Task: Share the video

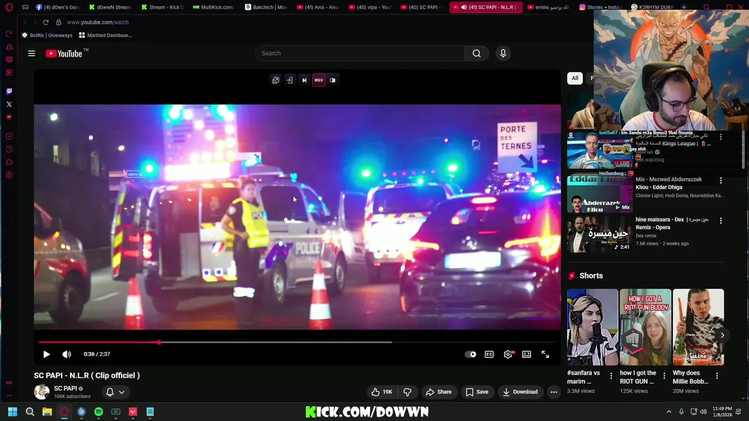Action: click(439, 392)
